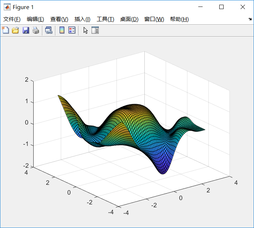
Task: Open the 帮助(H) menu
Action: 179,19
